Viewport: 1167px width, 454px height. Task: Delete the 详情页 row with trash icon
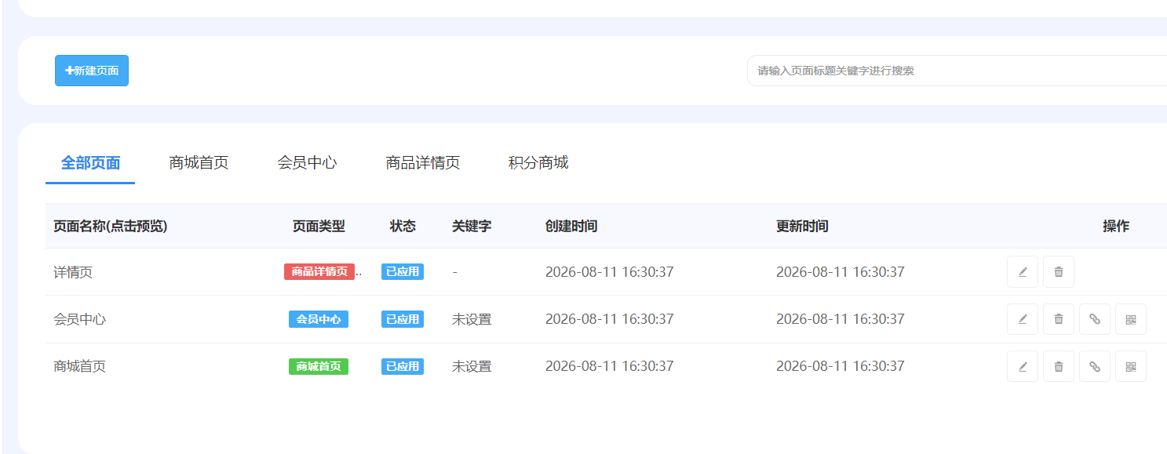click(1059, 272)
